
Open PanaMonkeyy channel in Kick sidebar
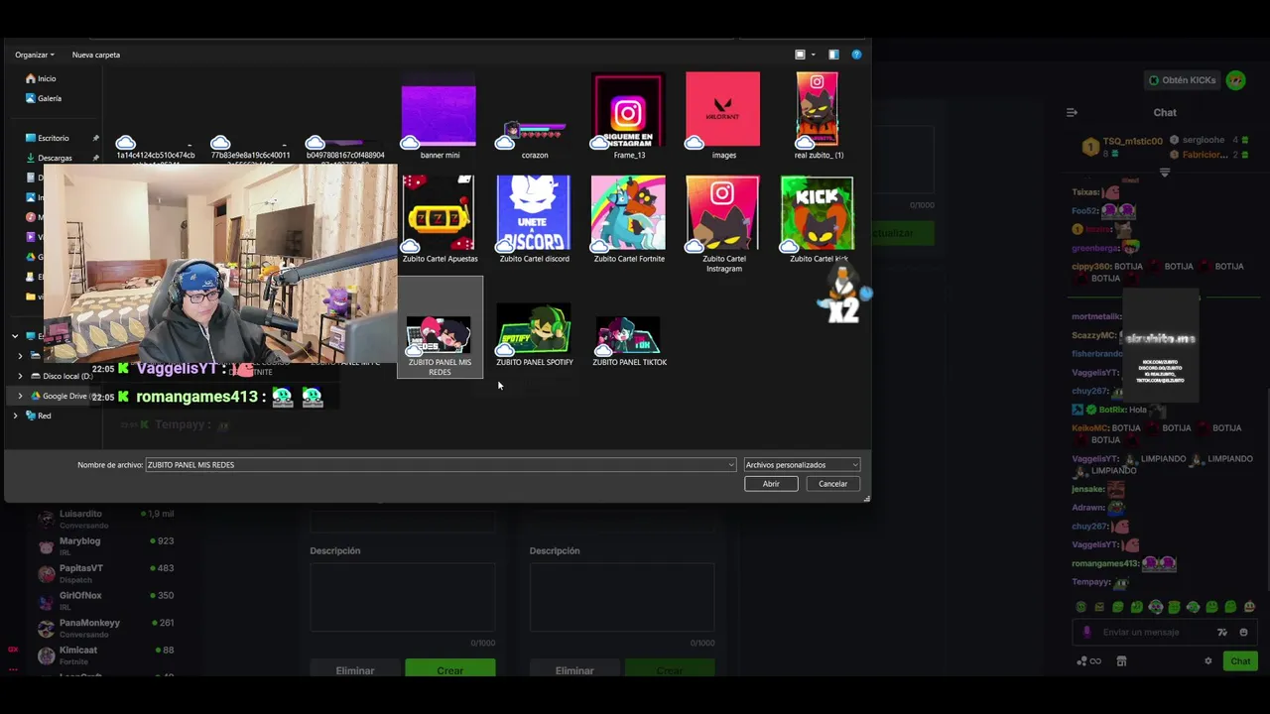104,627
